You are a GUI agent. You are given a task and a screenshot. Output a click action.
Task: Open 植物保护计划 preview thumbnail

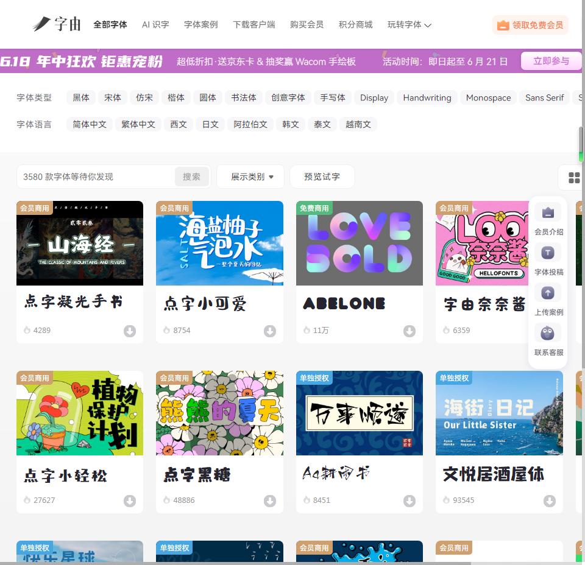click(80, 413)
